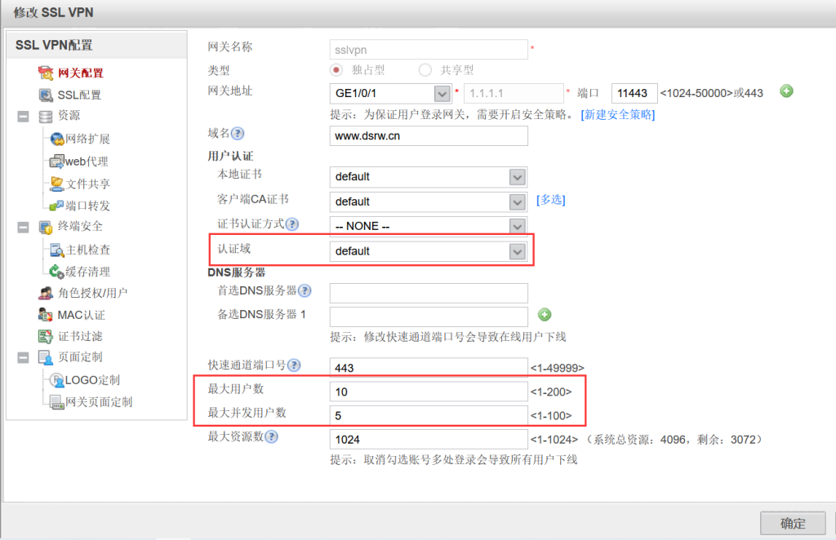The image size is (836, 540).
Task: Click the 端口转发 icon
Action: [x=56, y=206]
